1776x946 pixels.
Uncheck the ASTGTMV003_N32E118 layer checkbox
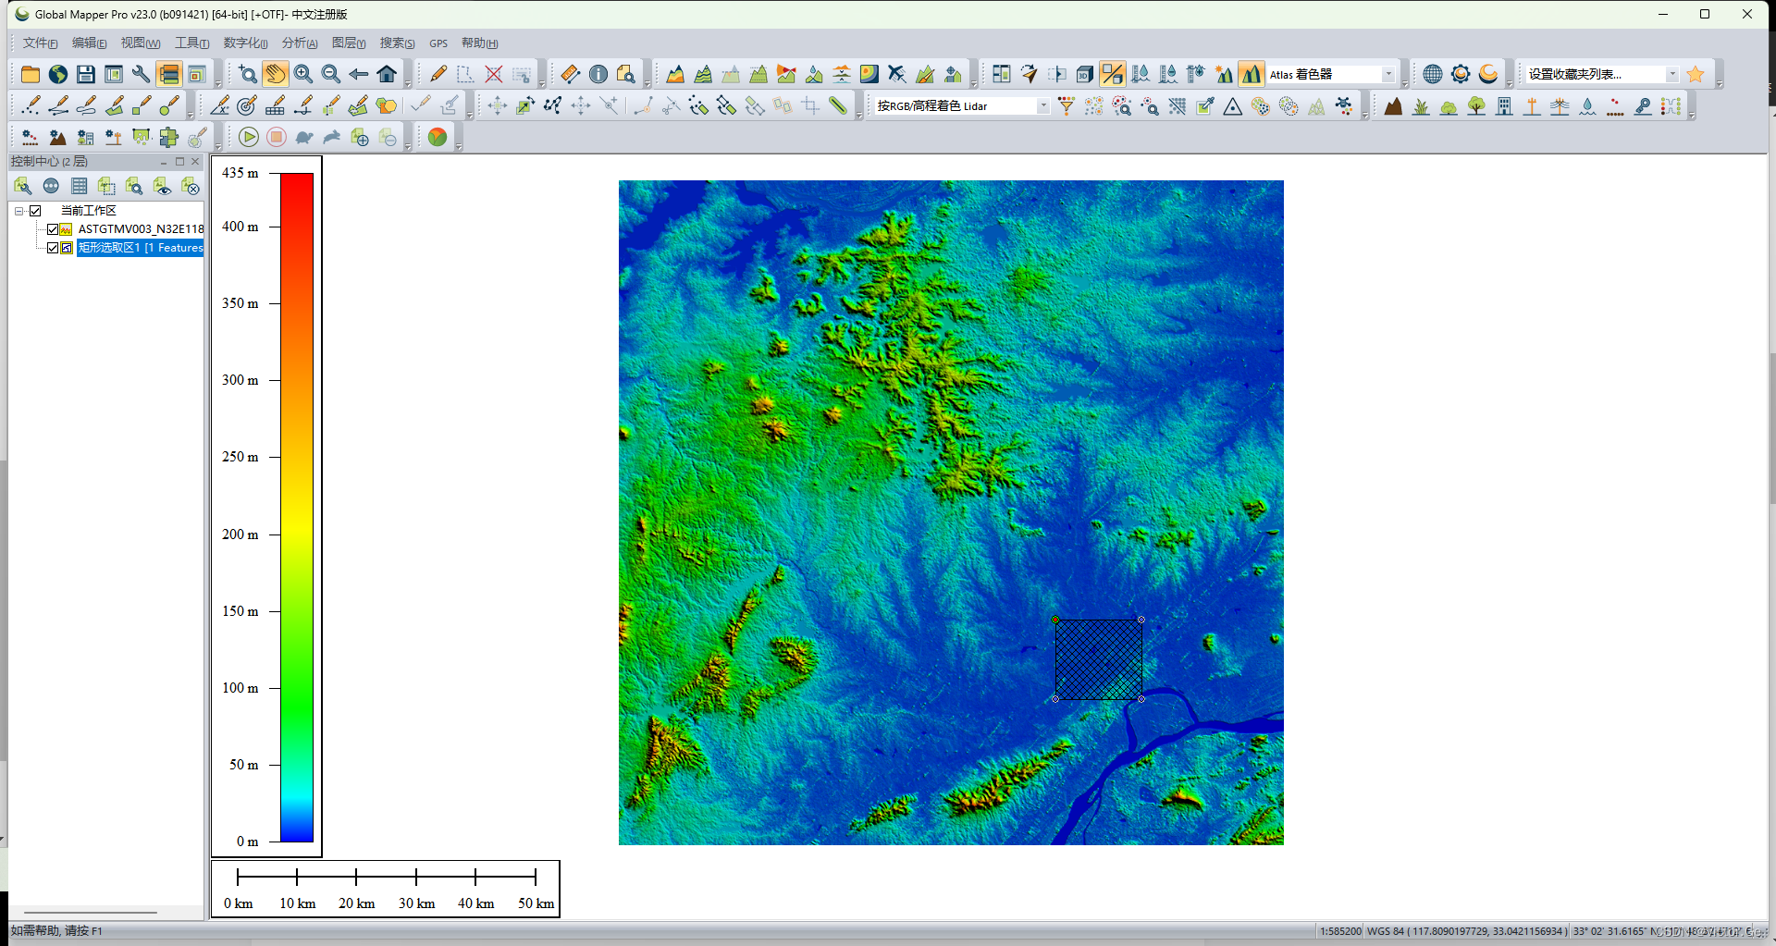(x=53, y=229)
